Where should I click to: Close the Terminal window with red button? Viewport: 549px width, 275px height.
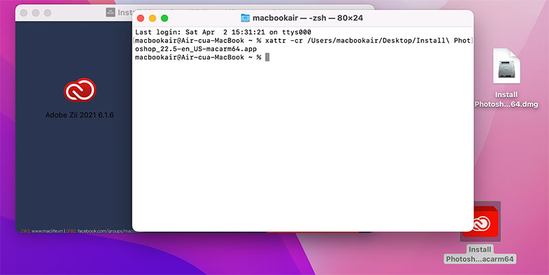[x=141, y=18]
